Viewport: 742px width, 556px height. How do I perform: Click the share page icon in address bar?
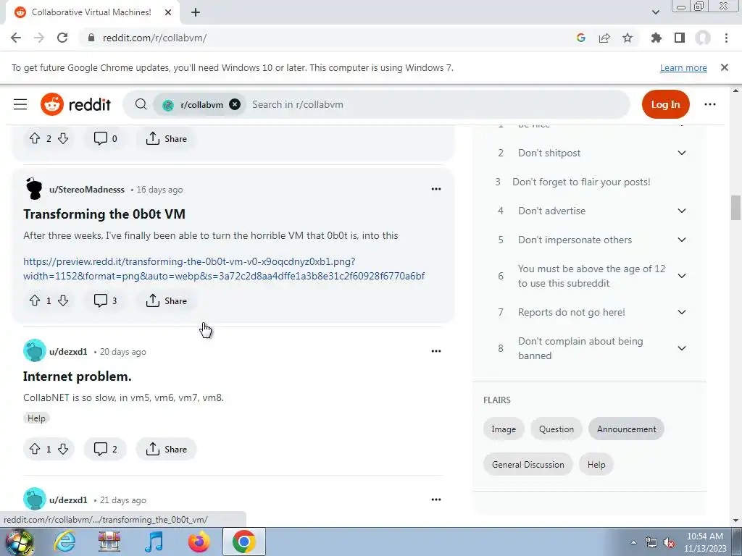coord(604,38)
